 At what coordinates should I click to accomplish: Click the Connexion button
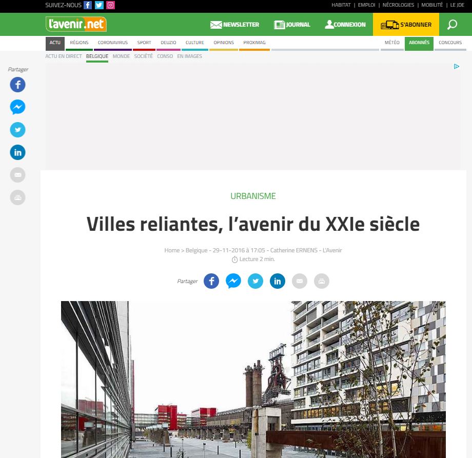click(x=345, y=25)
